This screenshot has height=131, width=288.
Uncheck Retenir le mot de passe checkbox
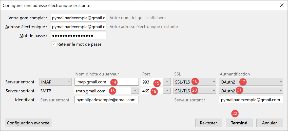click(x=54, y=44)
